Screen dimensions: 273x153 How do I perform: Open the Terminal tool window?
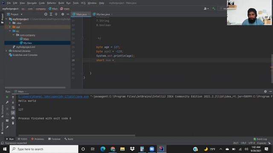[x=54, y=139]
